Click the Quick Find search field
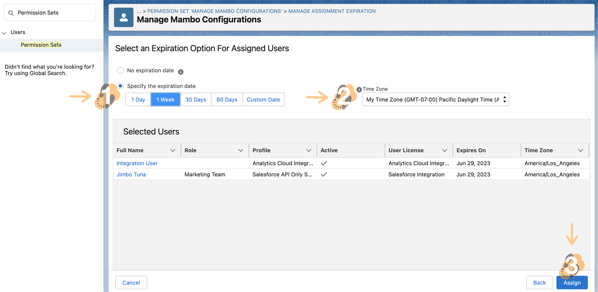 53,13
